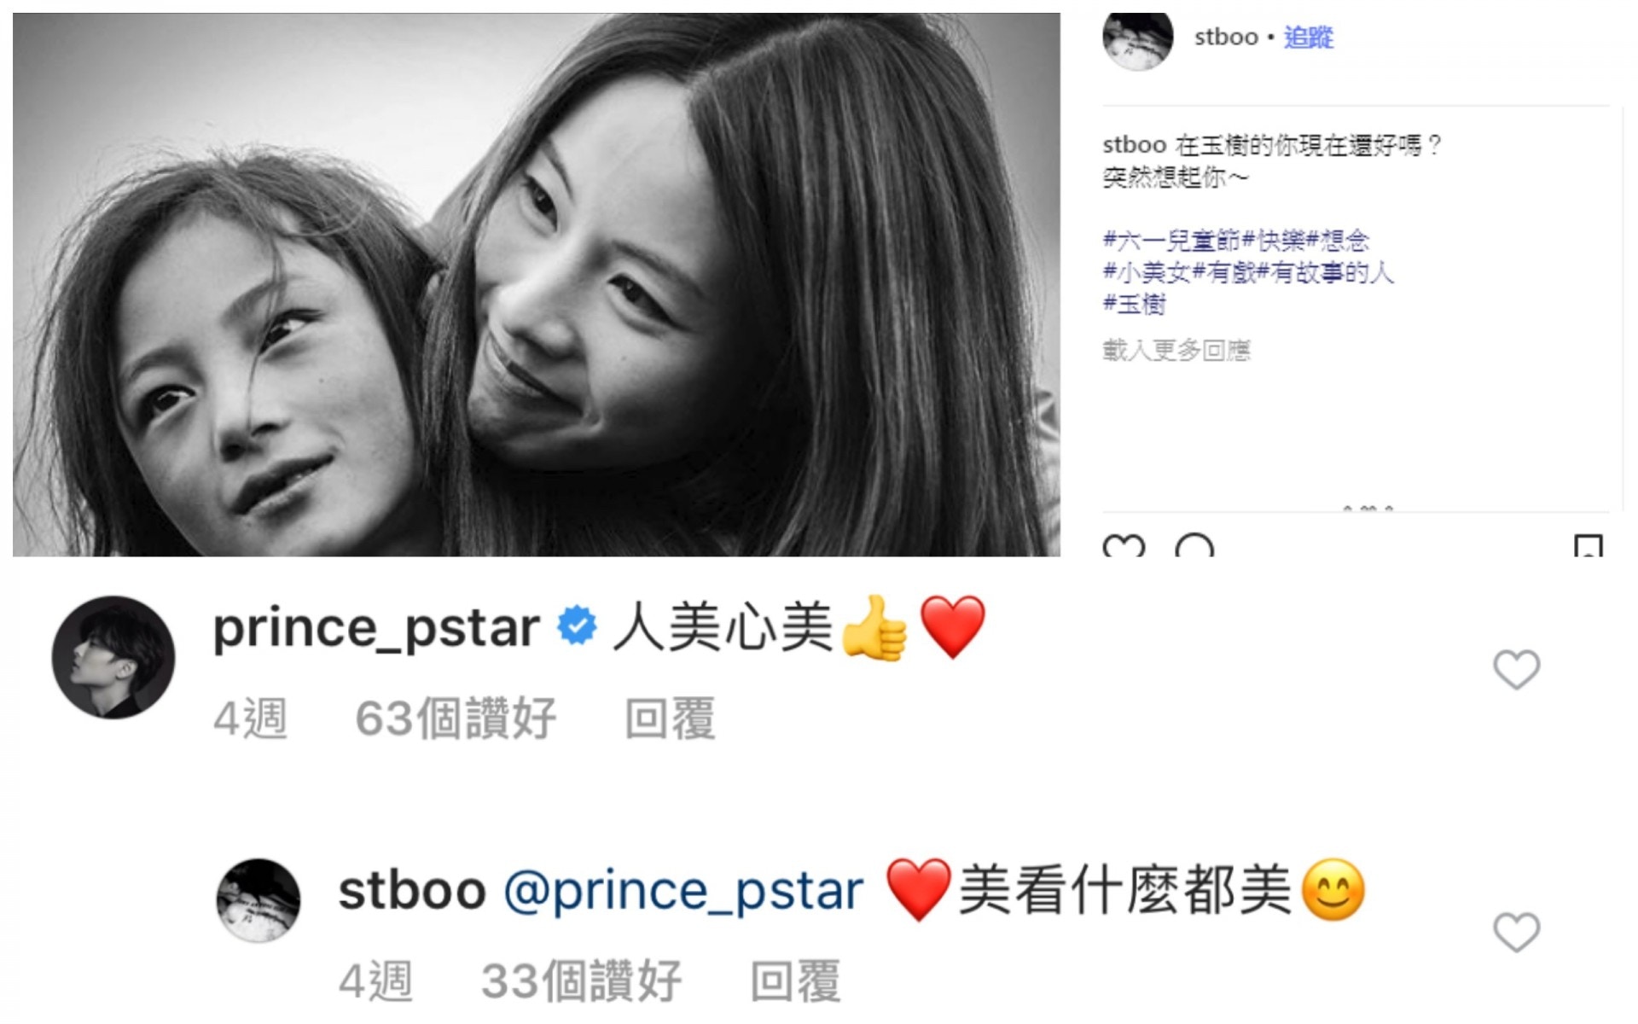Open the #小美女 hashtag
Viewport: 1638px width, 1024px height.
click(x=1146, y=273)
